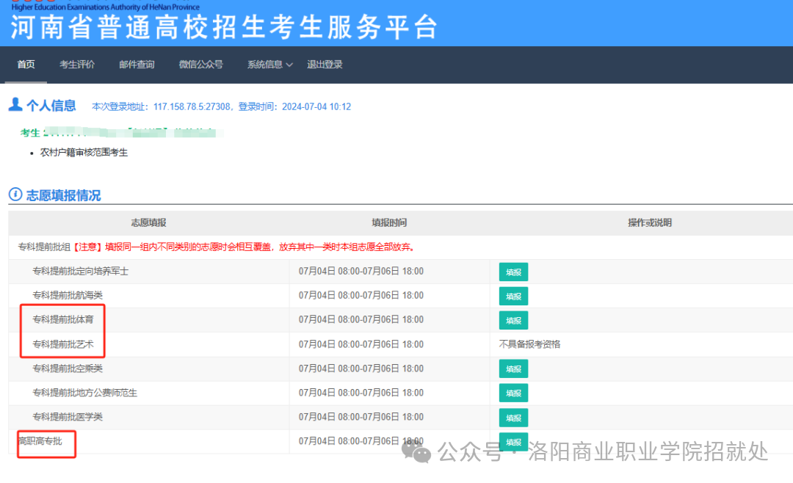Open the 首页 tab in the navigation bar
The width and height of the screenshot is (793, 483).
tap(26, 65)
